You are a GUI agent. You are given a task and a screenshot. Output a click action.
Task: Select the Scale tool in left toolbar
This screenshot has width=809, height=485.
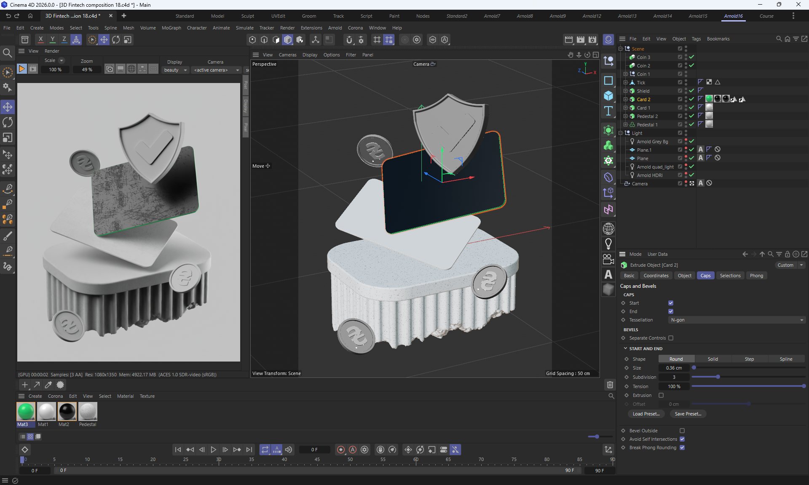[x=8, y=138]
